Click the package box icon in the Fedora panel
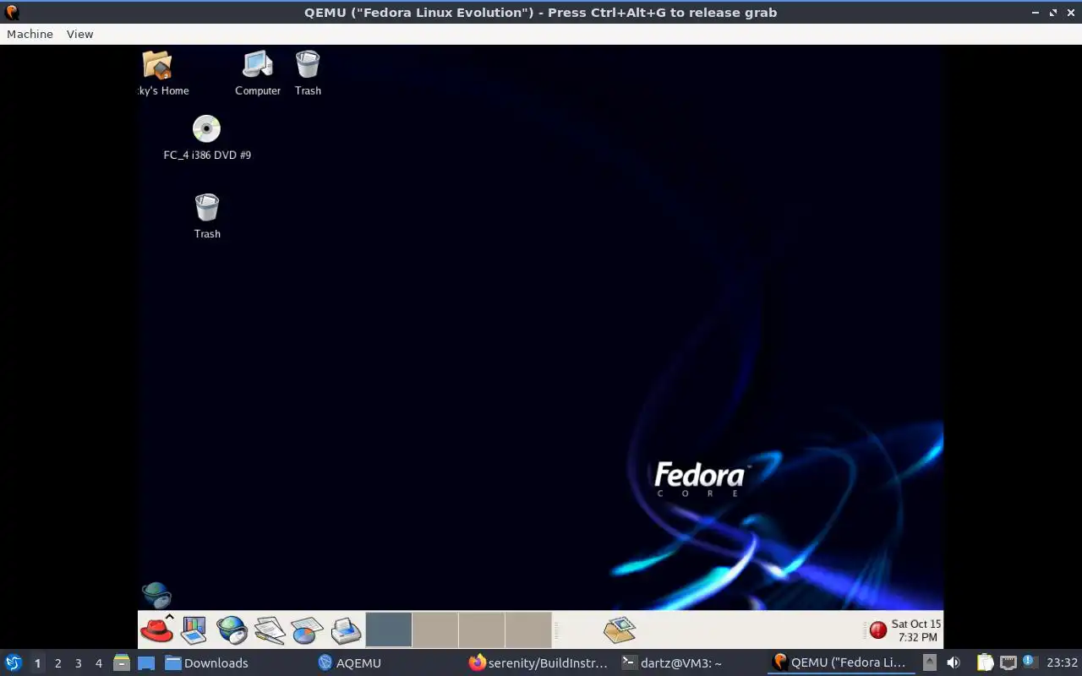The height and width of the screenshot is (676, 1082). point(620,630)
